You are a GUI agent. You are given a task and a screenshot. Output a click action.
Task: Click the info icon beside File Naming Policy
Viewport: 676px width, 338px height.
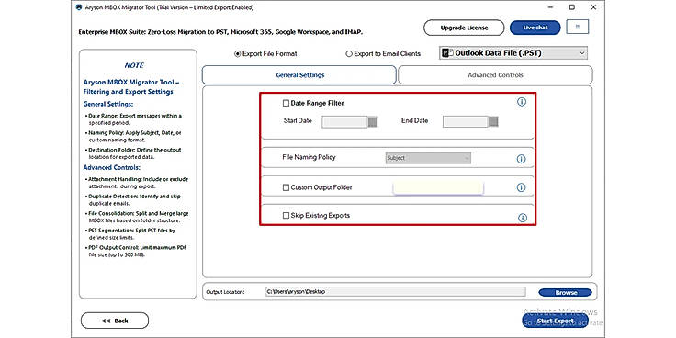521,159
